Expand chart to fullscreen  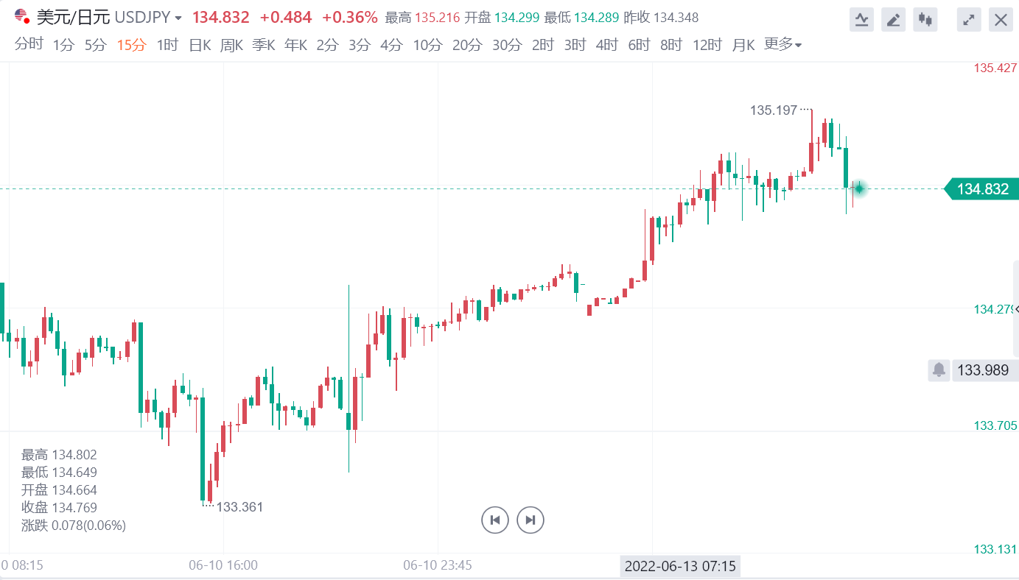(969, 19)
